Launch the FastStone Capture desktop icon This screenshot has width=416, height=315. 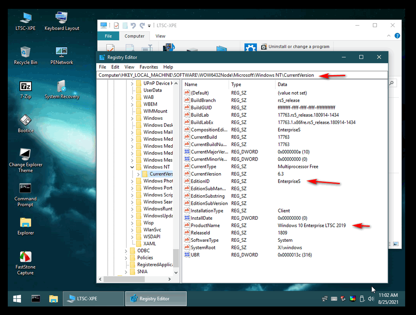(26, 263)
